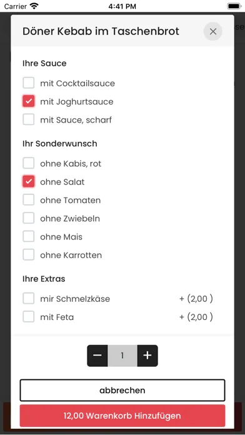This screenshot has height=435, width=245.
Task: Decrease quantity with the minus button
Action: click(97, 356)
